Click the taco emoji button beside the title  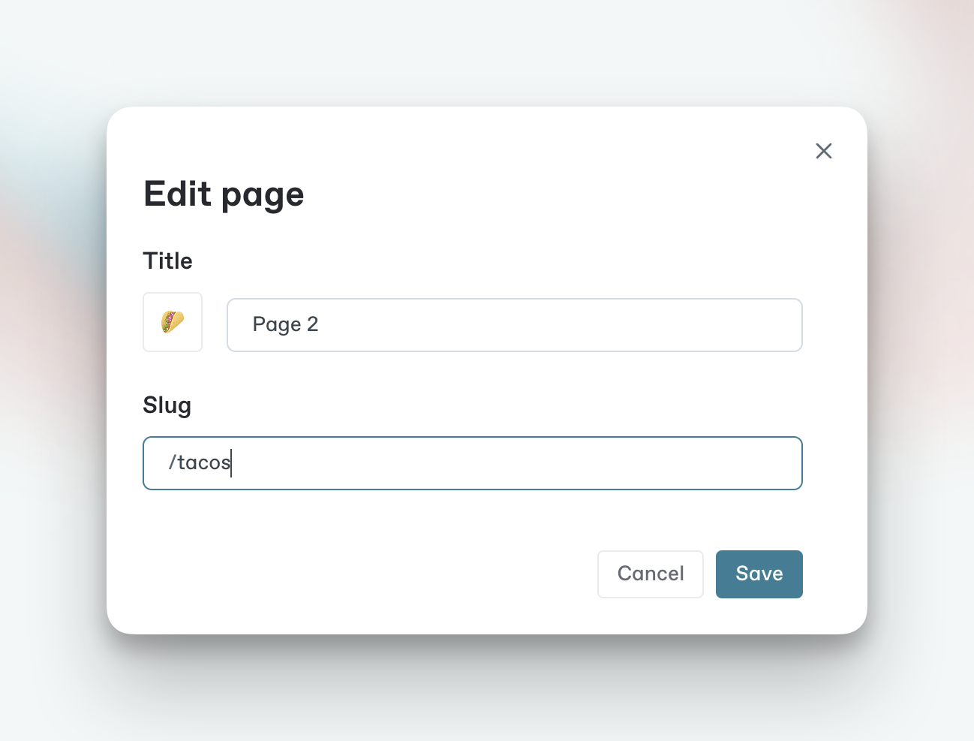[x=173, y=322]
